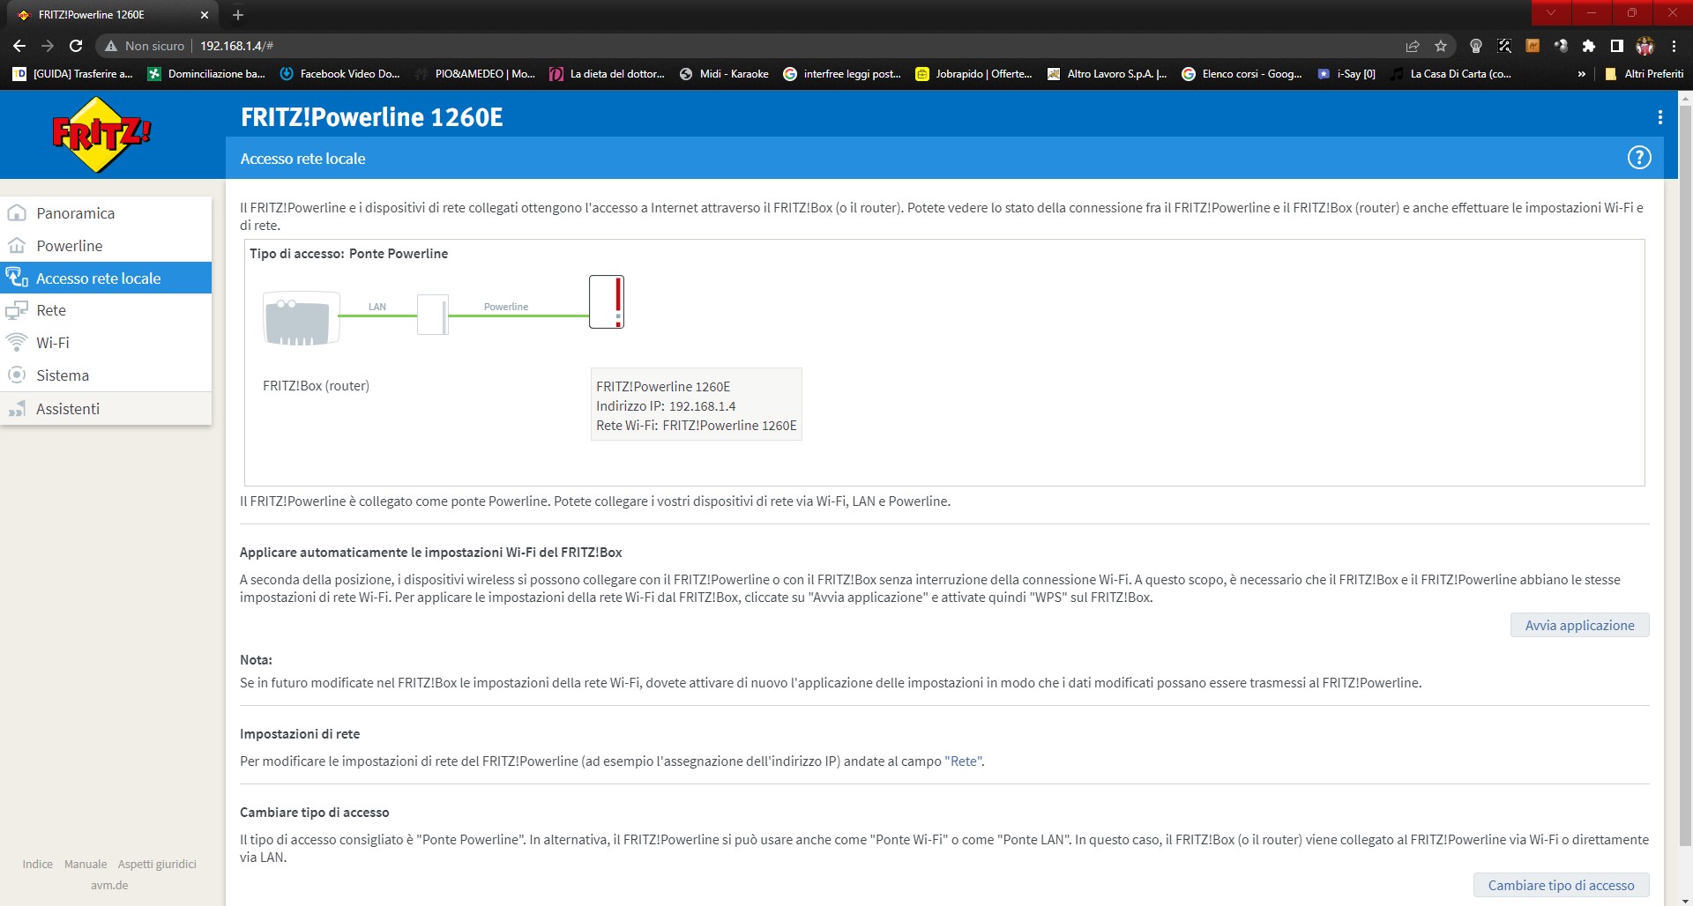Image resolution: width=1693 pixels, height=906 pixels.
Task: Bookmark this page with star icon
Action: 1441,46
